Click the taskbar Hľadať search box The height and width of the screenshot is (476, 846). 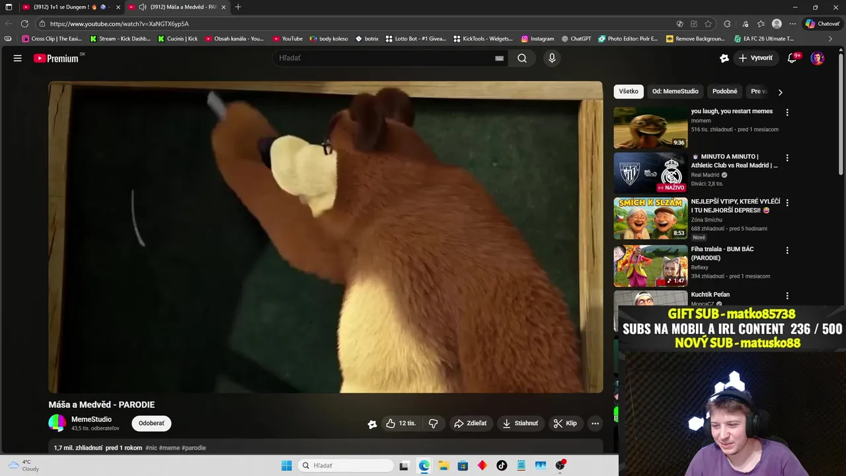coord(345,465)
